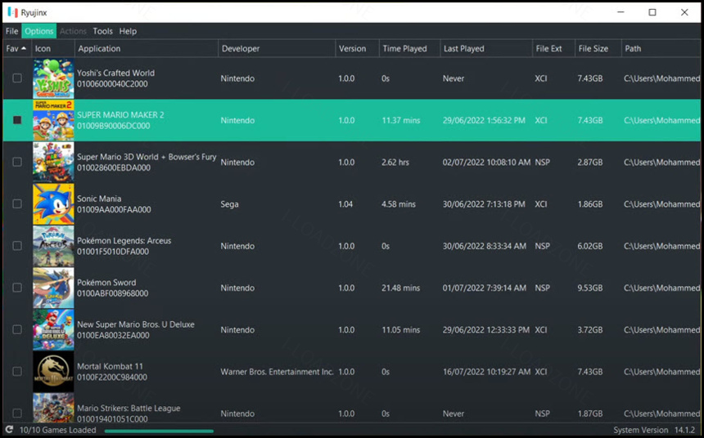The width and height of the screenshot is (704, 438).
Task: Sort by the Icon column header
Action: coord(53,48)
